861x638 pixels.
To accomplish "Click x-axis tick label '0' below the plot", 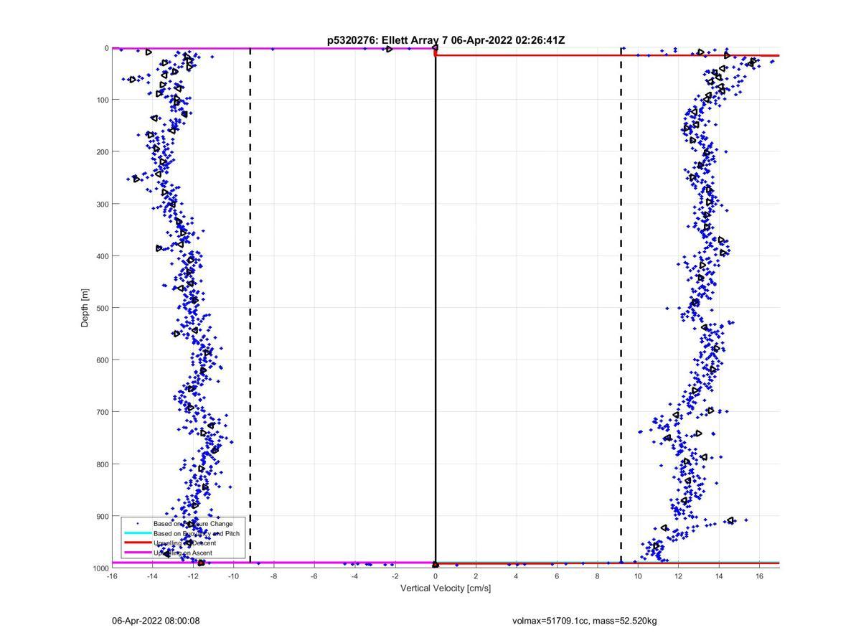I will pyautogui.click(x=436, y=576).
